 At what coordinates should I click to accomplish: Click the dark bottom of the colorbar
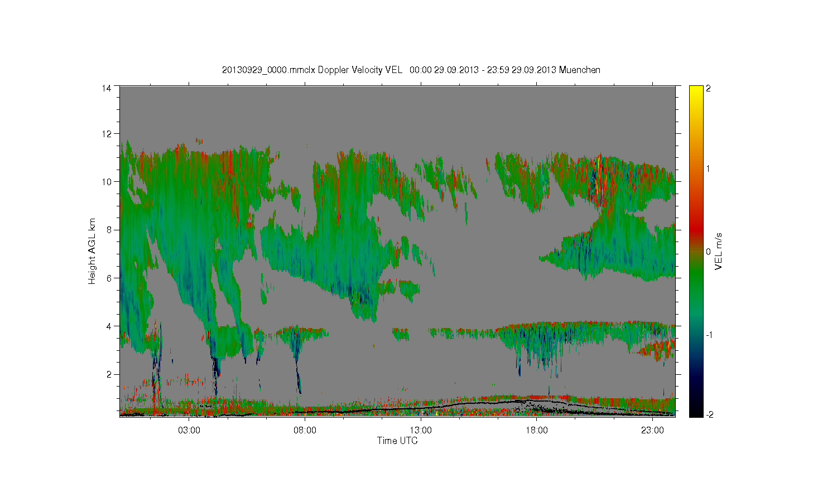tap(696, 413)
